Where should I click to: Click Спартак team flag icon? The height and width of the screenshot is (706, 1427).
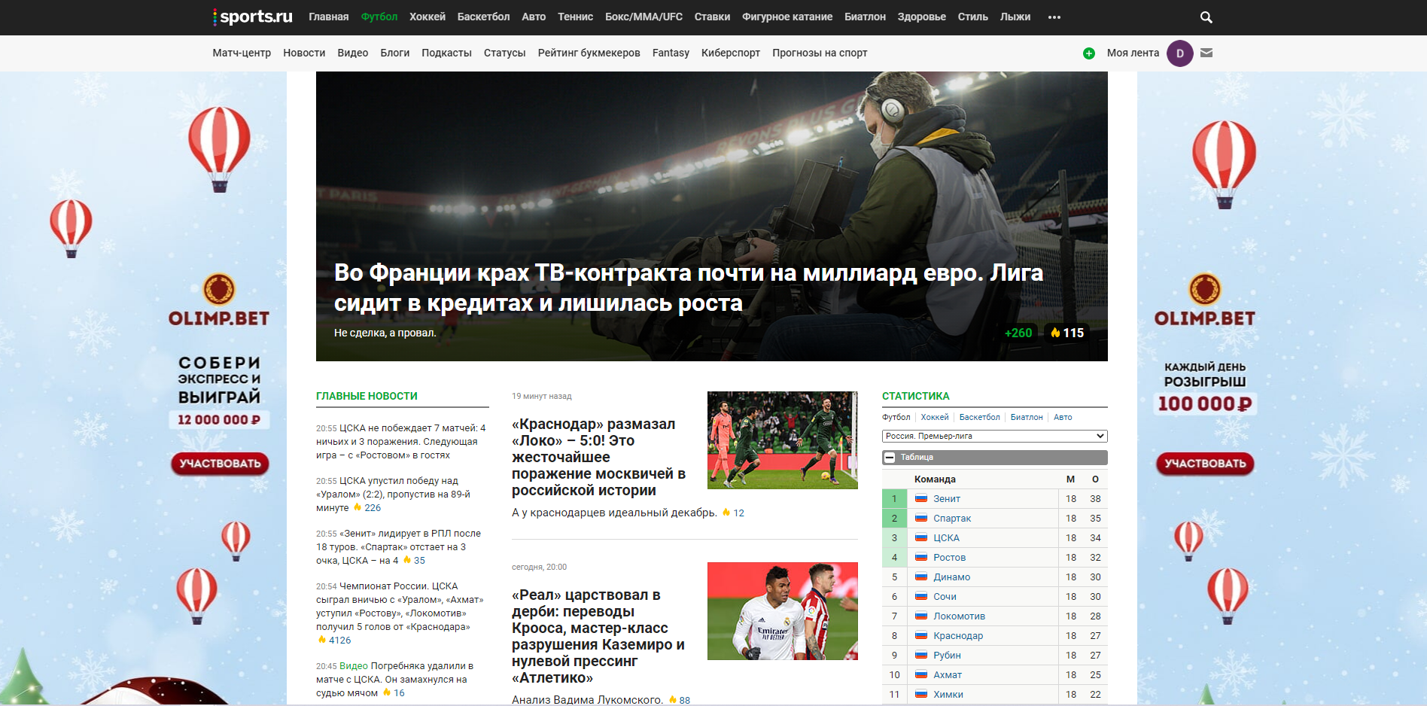(920, 518)
